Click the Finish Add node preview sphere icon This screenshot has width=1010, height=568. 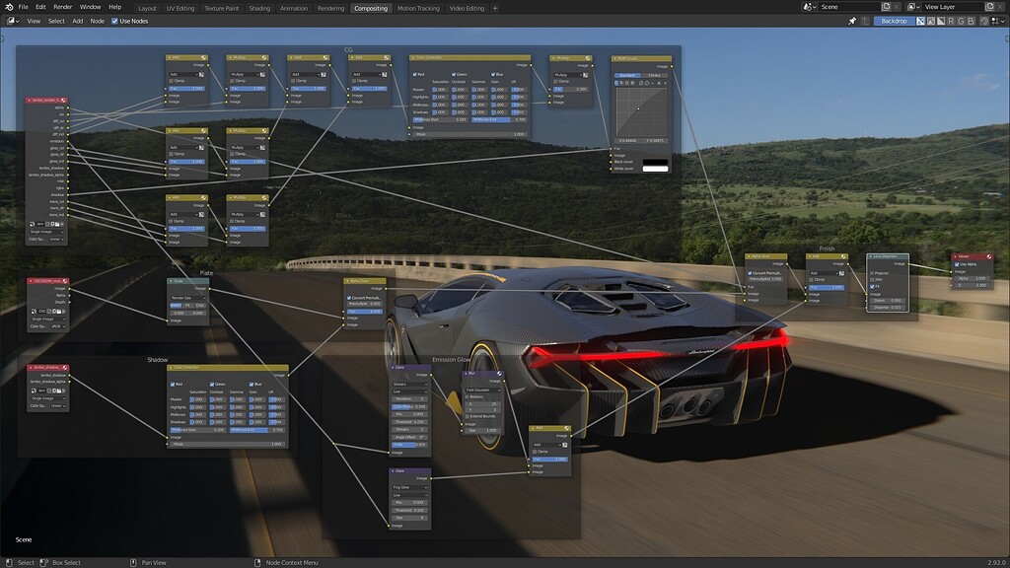click(843, 257)
